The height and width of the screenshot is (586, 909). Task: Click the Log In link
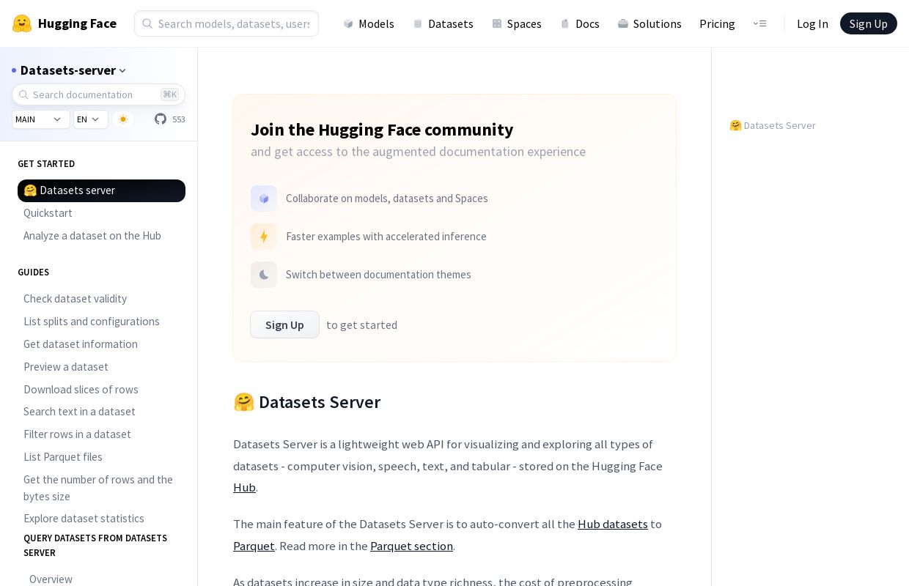coord(812,23)
